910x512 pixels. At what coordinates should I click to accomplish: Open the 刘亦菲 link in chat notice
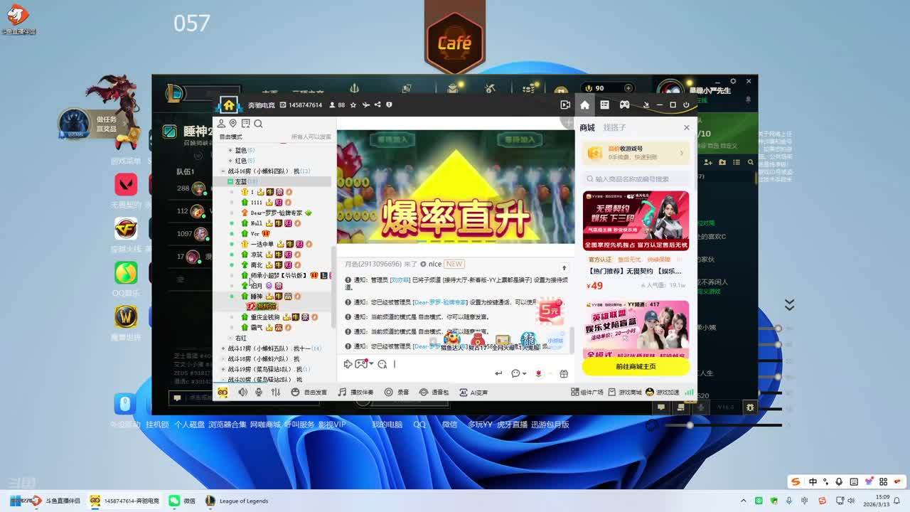(x=400, y=280)
